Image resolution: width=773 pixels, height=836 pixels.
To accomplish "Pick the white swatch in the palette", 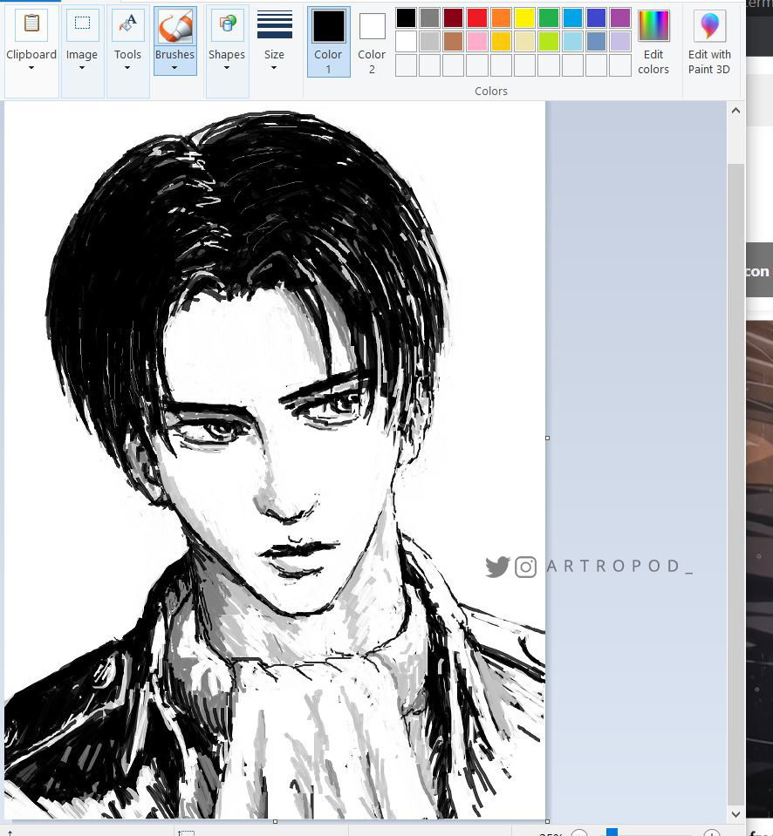I will pos(406,41).
